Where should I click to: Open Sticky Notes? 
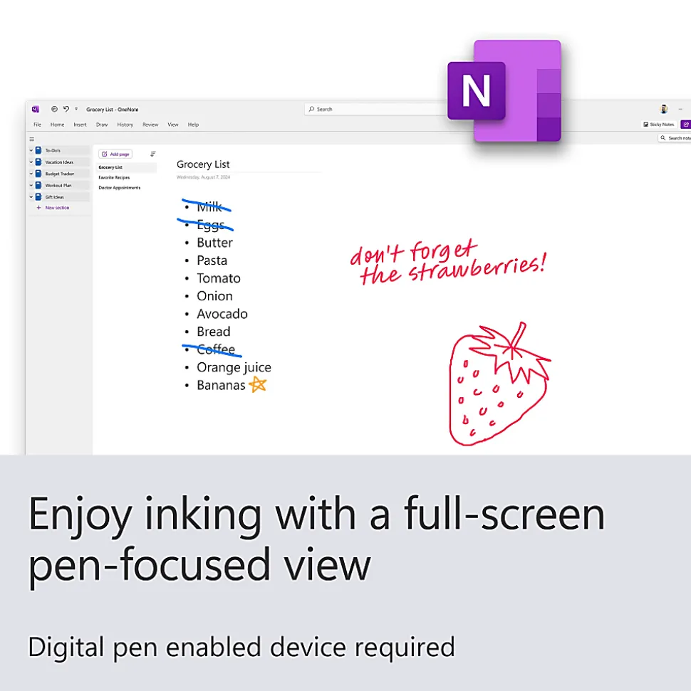pyautogui.click(x=658, y=125)
